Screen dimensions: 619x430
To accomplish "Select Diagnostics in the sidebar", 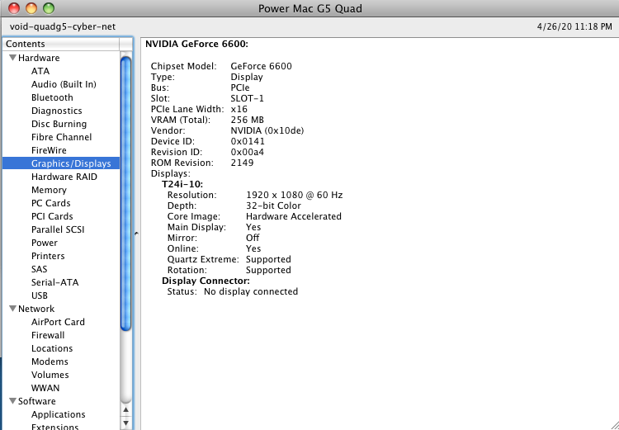I will [x=56, y=111].
